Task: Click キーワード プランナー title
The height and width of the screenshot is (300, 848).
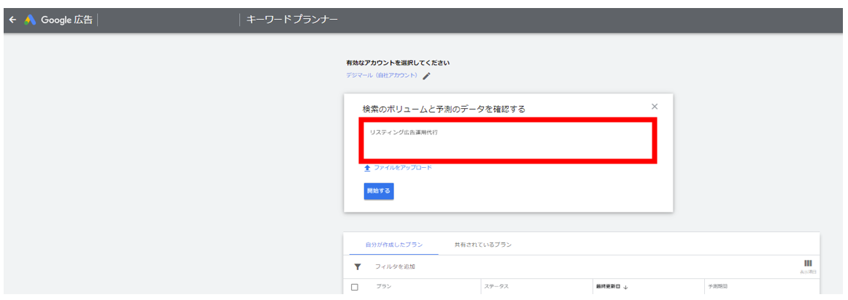Action: coord(292,20)
